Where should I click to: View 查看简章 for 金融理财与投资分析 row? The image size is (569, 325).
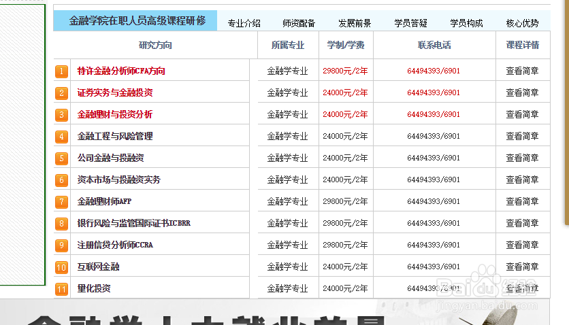tap(522, 114)
